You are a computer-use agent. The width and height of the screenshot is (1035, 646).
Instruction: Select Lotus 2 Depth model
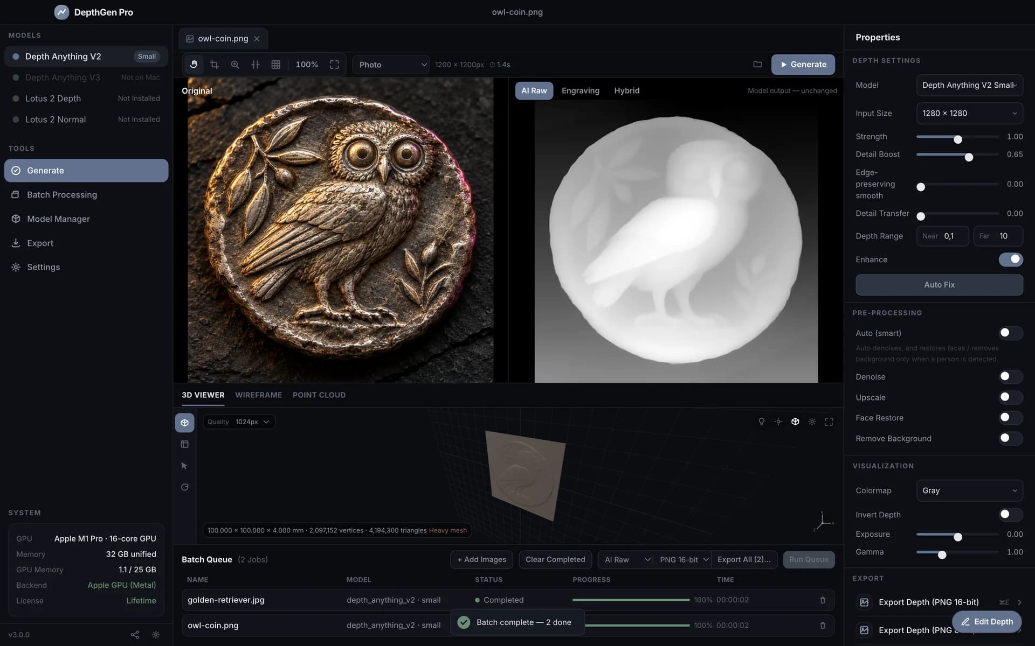click(x=86, y=99)
